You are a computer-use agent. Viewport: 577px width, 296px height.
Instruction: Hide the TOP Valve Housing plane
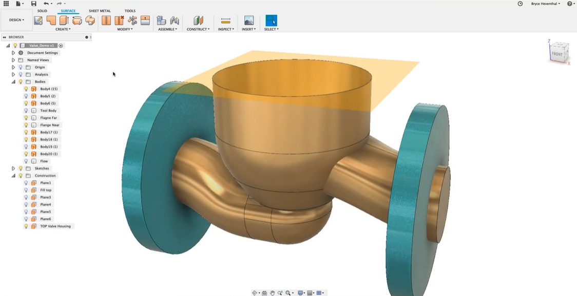click(26, 226)
